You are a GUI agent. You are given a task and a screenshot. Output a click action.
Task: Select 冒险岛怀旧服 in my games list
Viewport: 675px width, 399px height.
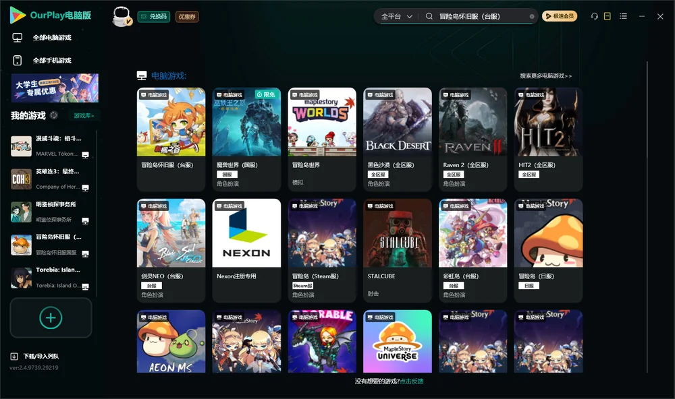pyautogui.click(x=51, y=245)
